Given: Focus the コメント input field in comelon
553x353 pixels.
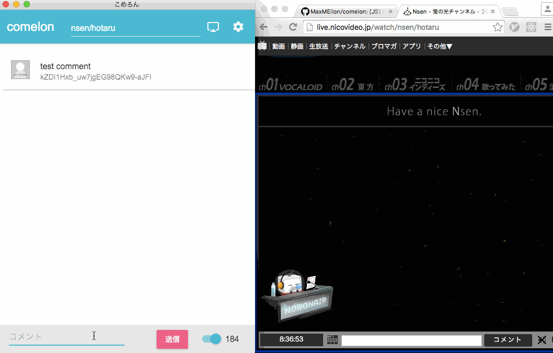Looking at the screenshot, I should pyautogui.click(x=67, y=337).
